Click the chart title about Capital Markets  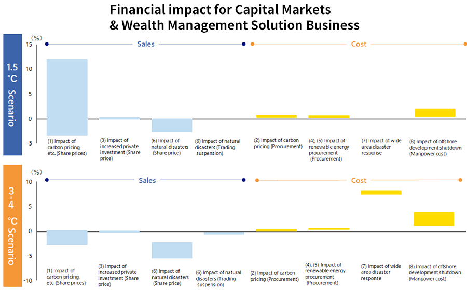coord(235,17)
